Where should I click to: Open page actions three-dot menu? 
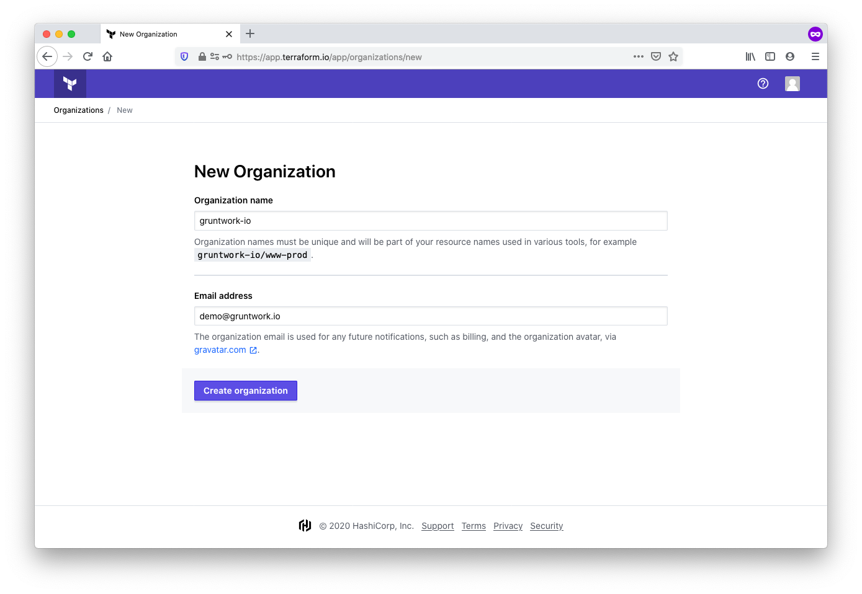[638, 56]
